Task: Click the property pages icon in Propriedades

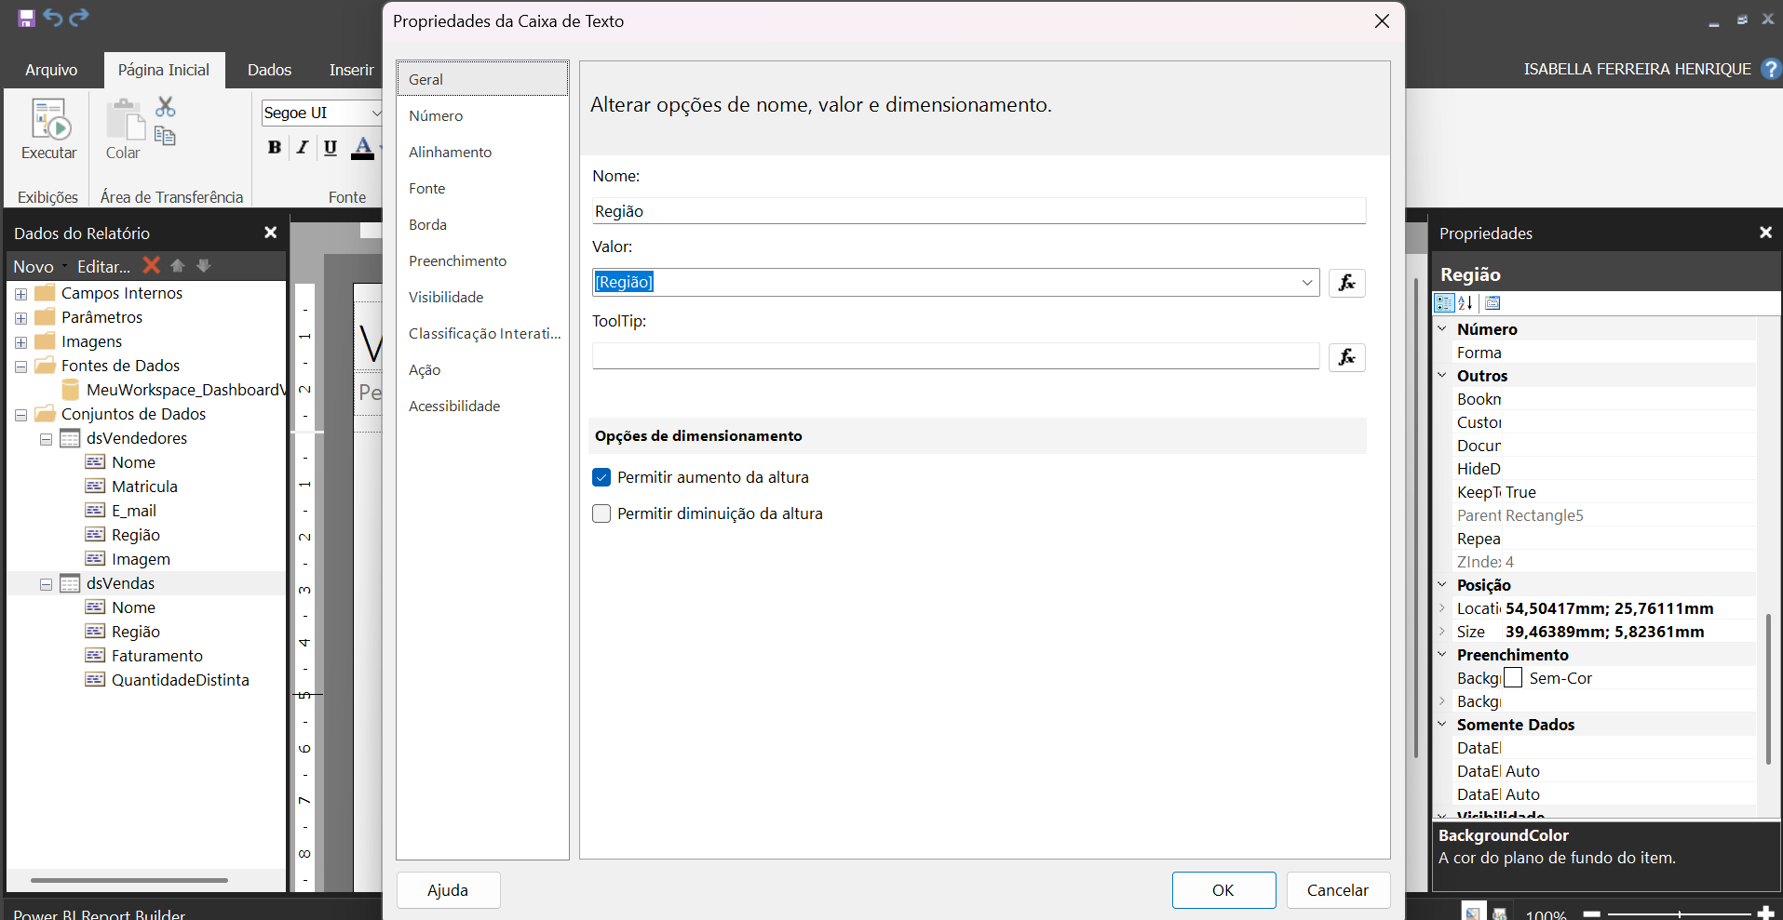Action: [x=1493, y=303]
